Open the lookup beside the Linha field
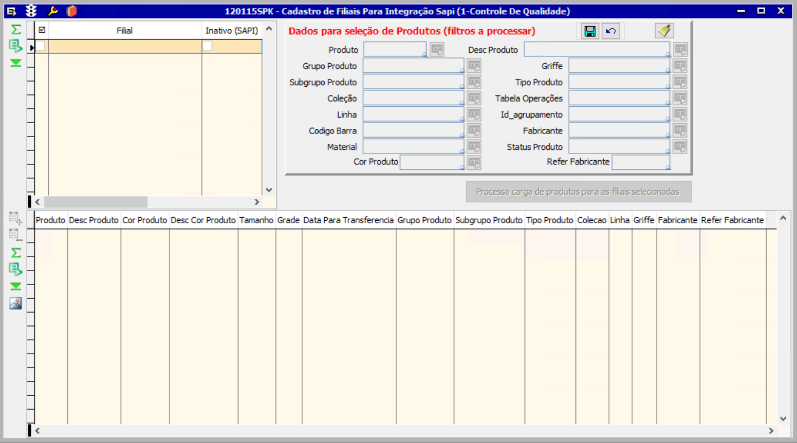The width and height of the screenshot is (797, 443). coord(474,114)
